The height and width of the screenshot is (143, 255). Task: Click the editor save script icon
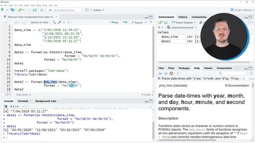24,22
